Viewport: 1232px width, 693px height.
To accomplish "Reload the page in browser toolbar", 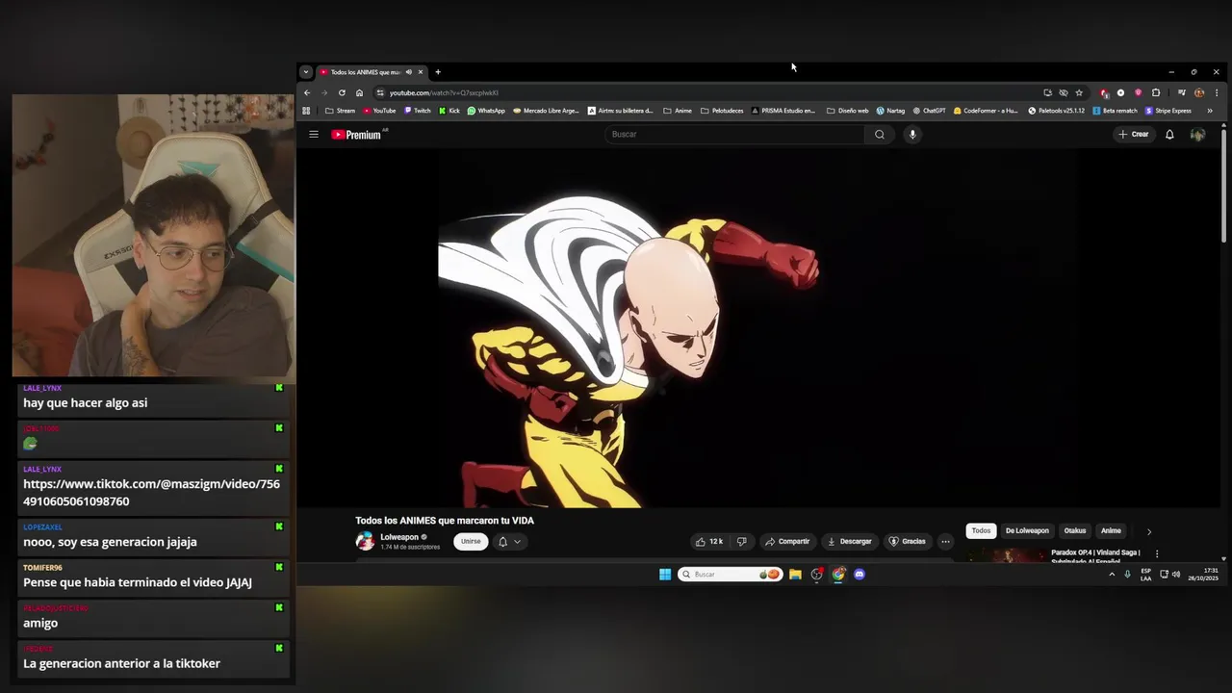I will (342, 93).
